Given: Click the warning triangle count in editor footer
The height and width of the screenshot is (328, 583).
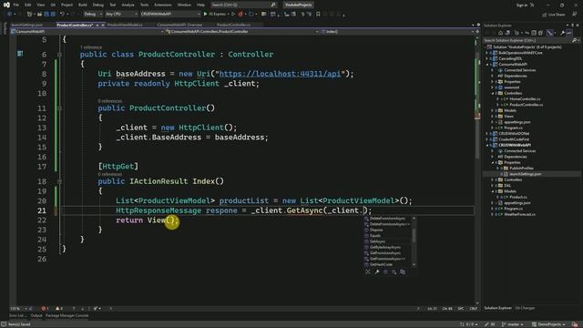Looking at the screenshot, I should [58, 309].
